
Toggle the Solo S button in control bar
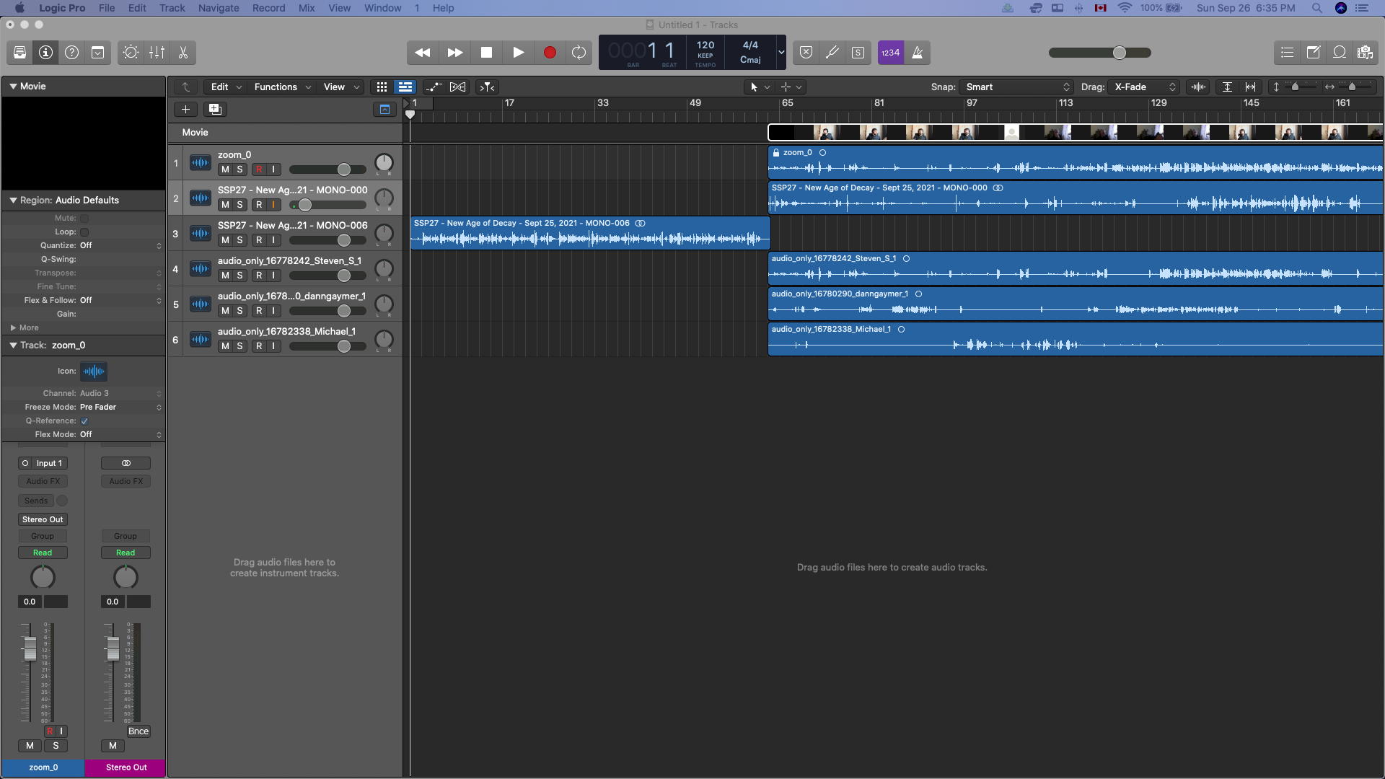(x=858, y=53)
